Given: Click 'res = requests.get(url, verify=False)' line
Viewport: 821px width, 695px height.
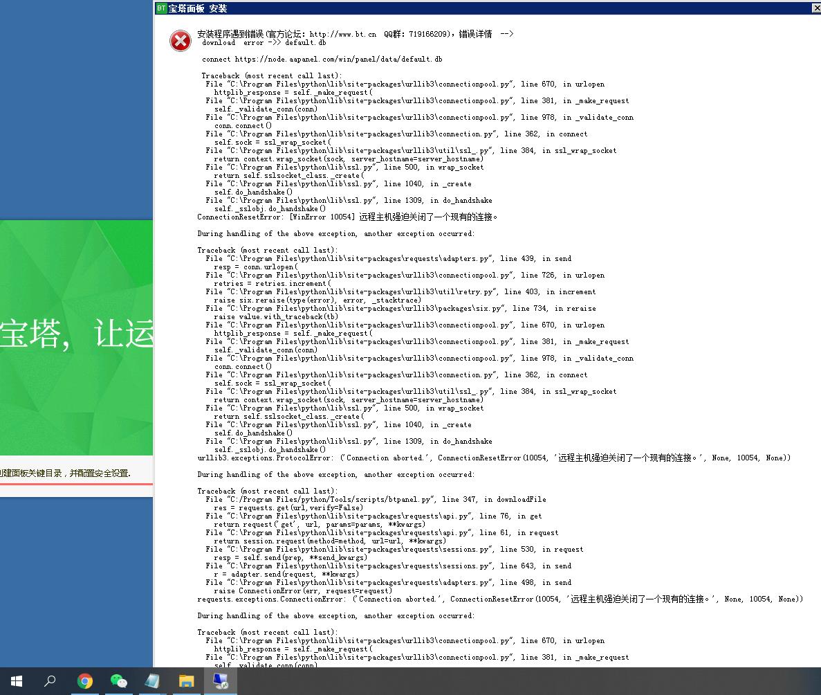Looking at the screenshot, I should (288, 508).
